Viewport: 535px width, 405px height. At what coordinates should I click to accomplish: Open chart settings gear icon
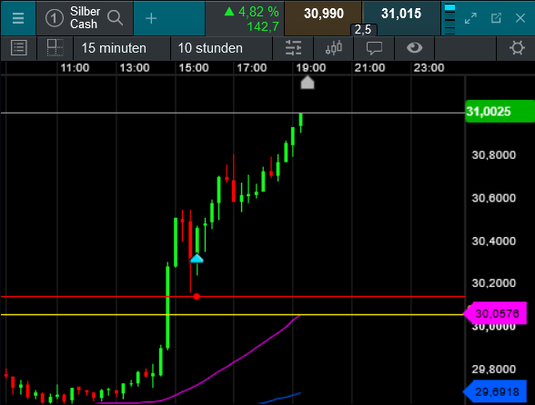[x=517, y=48]
